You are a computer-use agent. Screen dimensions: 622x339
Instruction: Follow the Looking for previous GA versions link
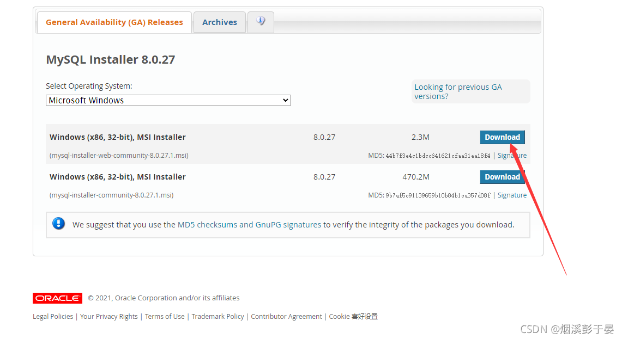[x=458, y=91]
